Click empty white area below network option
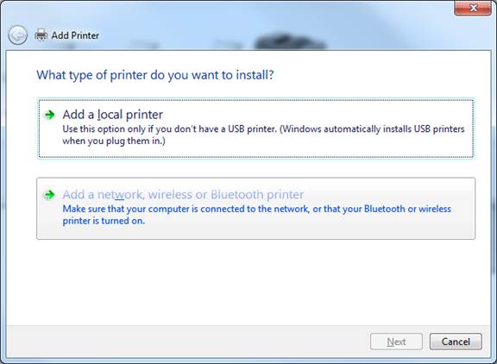This screenshot has height=364, width=497. [x=248, y=282]
